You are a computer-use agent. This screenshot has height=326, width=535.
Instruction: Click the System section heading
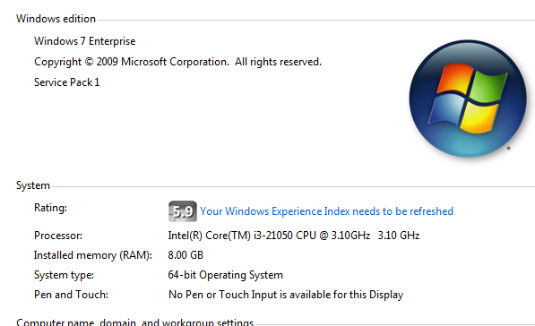(x=33, y=185)
